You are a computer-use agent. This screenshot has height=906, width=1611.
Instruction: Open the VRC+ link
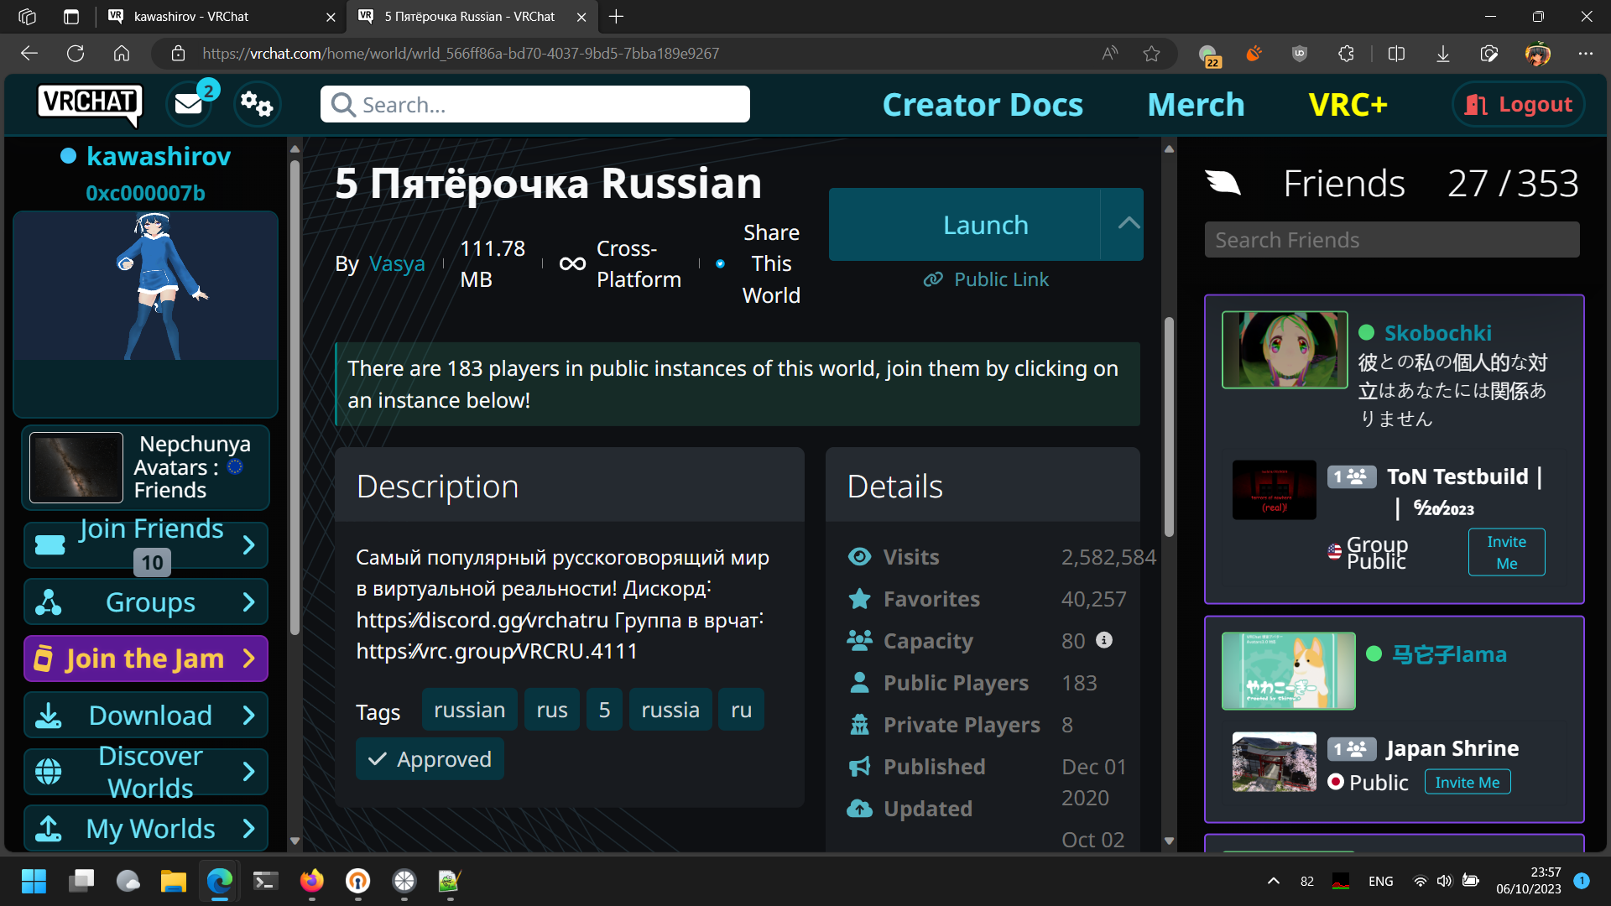1348,105
